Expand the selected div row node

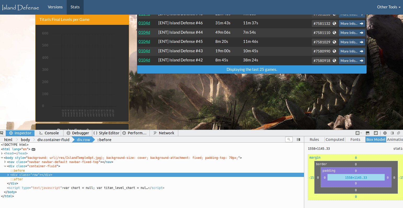[x=8, y=175]
